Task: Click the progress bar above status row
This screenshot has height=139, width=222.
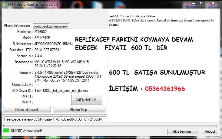Action: tap(110, 125)
